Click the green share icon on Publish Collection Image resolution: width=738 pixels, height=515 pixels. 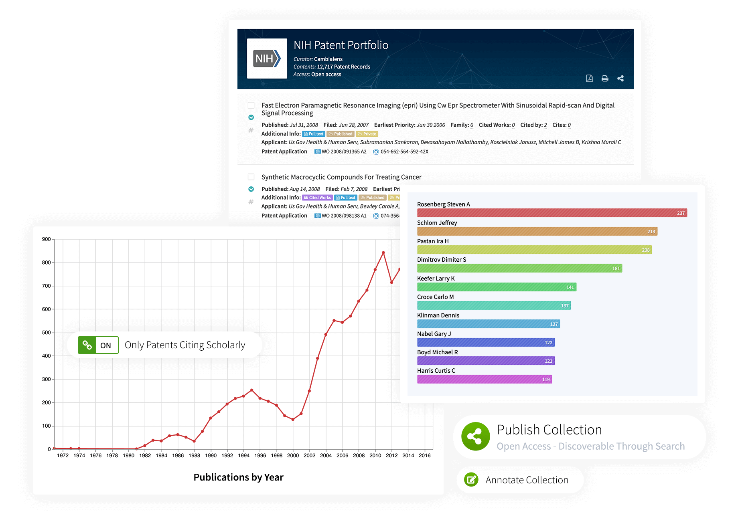[x=475, y=436]
